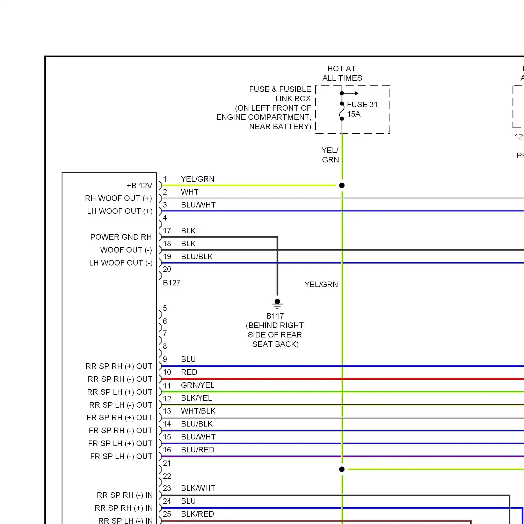Select the WHT/BLK wire label at pin 13
This screenshot has width=524, height=524.
pyautogui.click(x=198, y=411)
